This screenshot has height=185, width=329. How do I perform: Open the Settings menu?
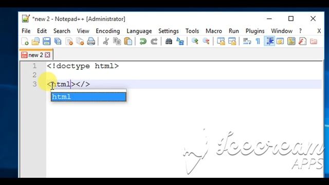(x=169, y=31)
